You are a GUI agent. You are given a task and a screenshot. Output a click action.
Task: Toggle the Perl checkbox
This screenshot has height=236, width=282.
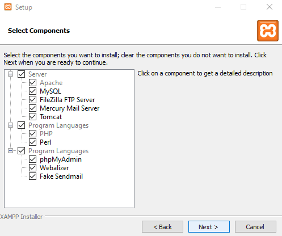(32, 142)
